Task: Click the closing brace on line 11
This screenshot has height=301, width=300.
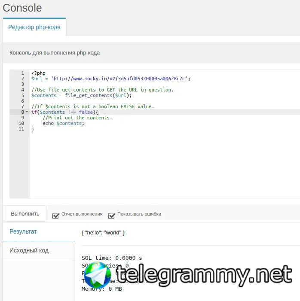Action: [x=33, y=129]
